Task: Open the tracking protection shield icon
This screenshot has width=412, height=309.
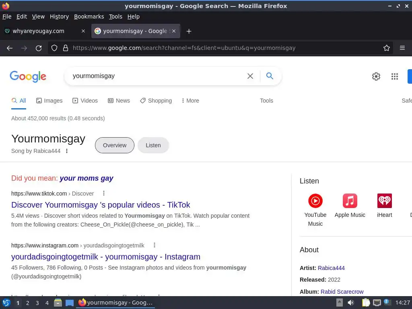Action: (54, 48)
